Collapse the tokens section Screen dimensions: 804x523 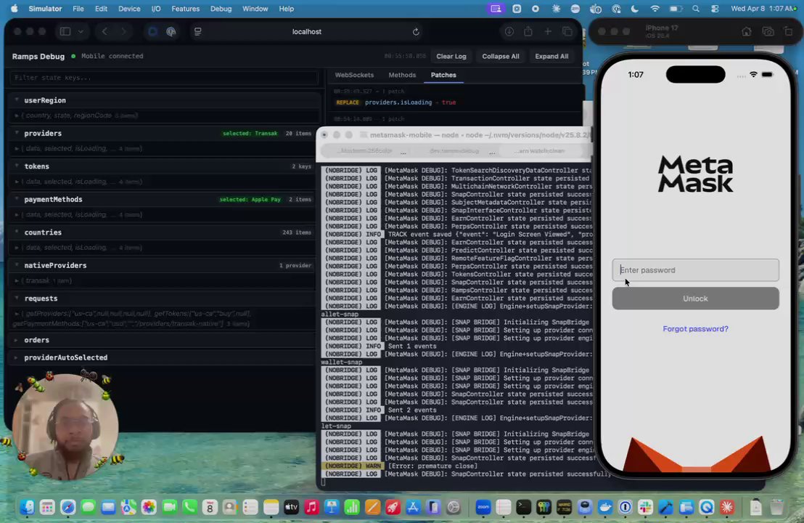coord(17,166)
